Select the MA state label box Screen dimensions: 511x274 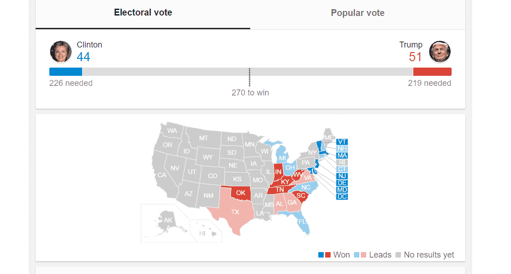coord(342,155)
